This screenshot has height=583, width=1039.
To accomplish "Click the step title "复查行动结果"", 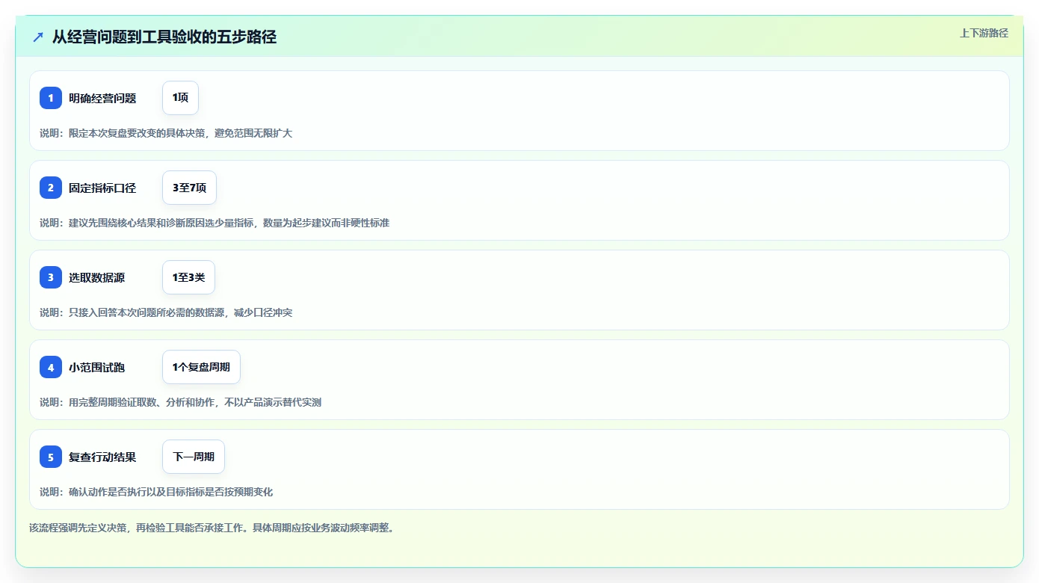I will click(x=102, y=457).
